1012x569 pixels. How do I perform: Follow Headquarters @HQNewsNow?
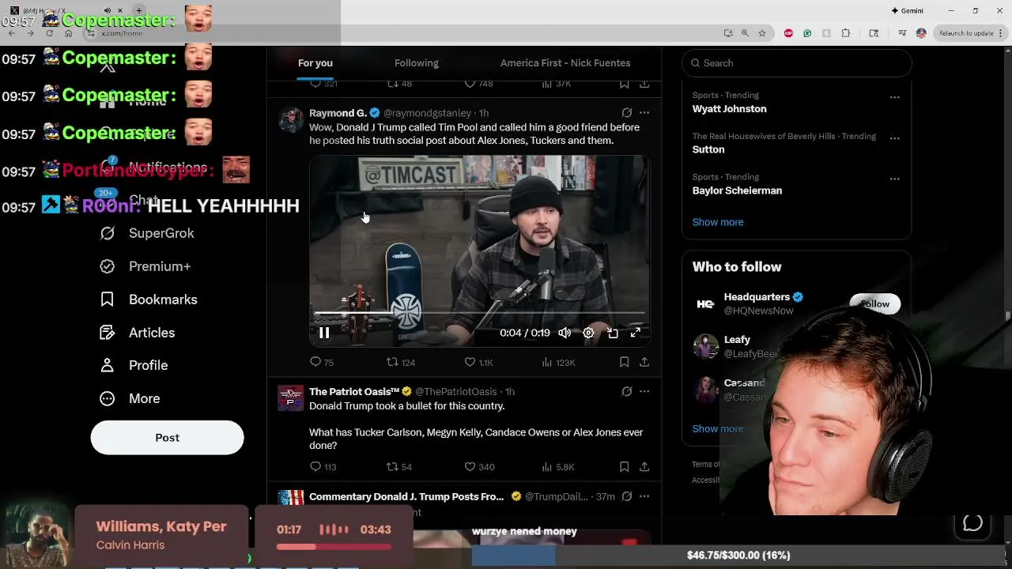[x=875, y=304]
